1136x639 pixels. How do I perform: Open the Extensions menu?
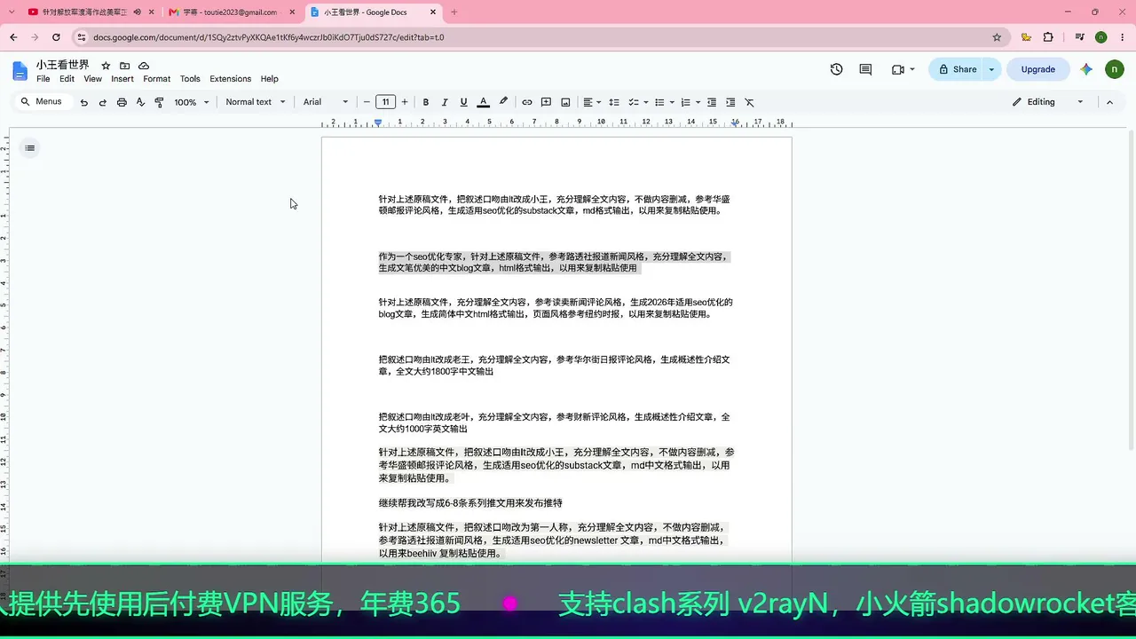point(231,79)
